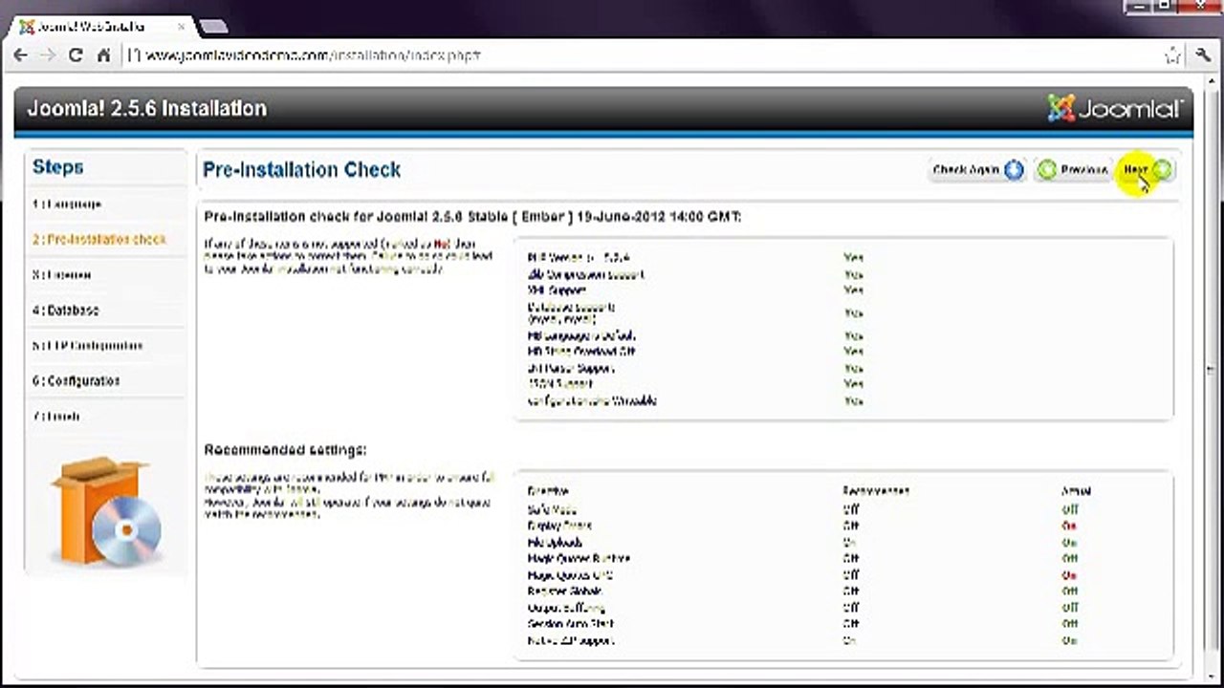Image resolution: width=1224 pixels, height=688 pixels.
Task: Click the Recommended settings heading
Action: click(285, 450)
